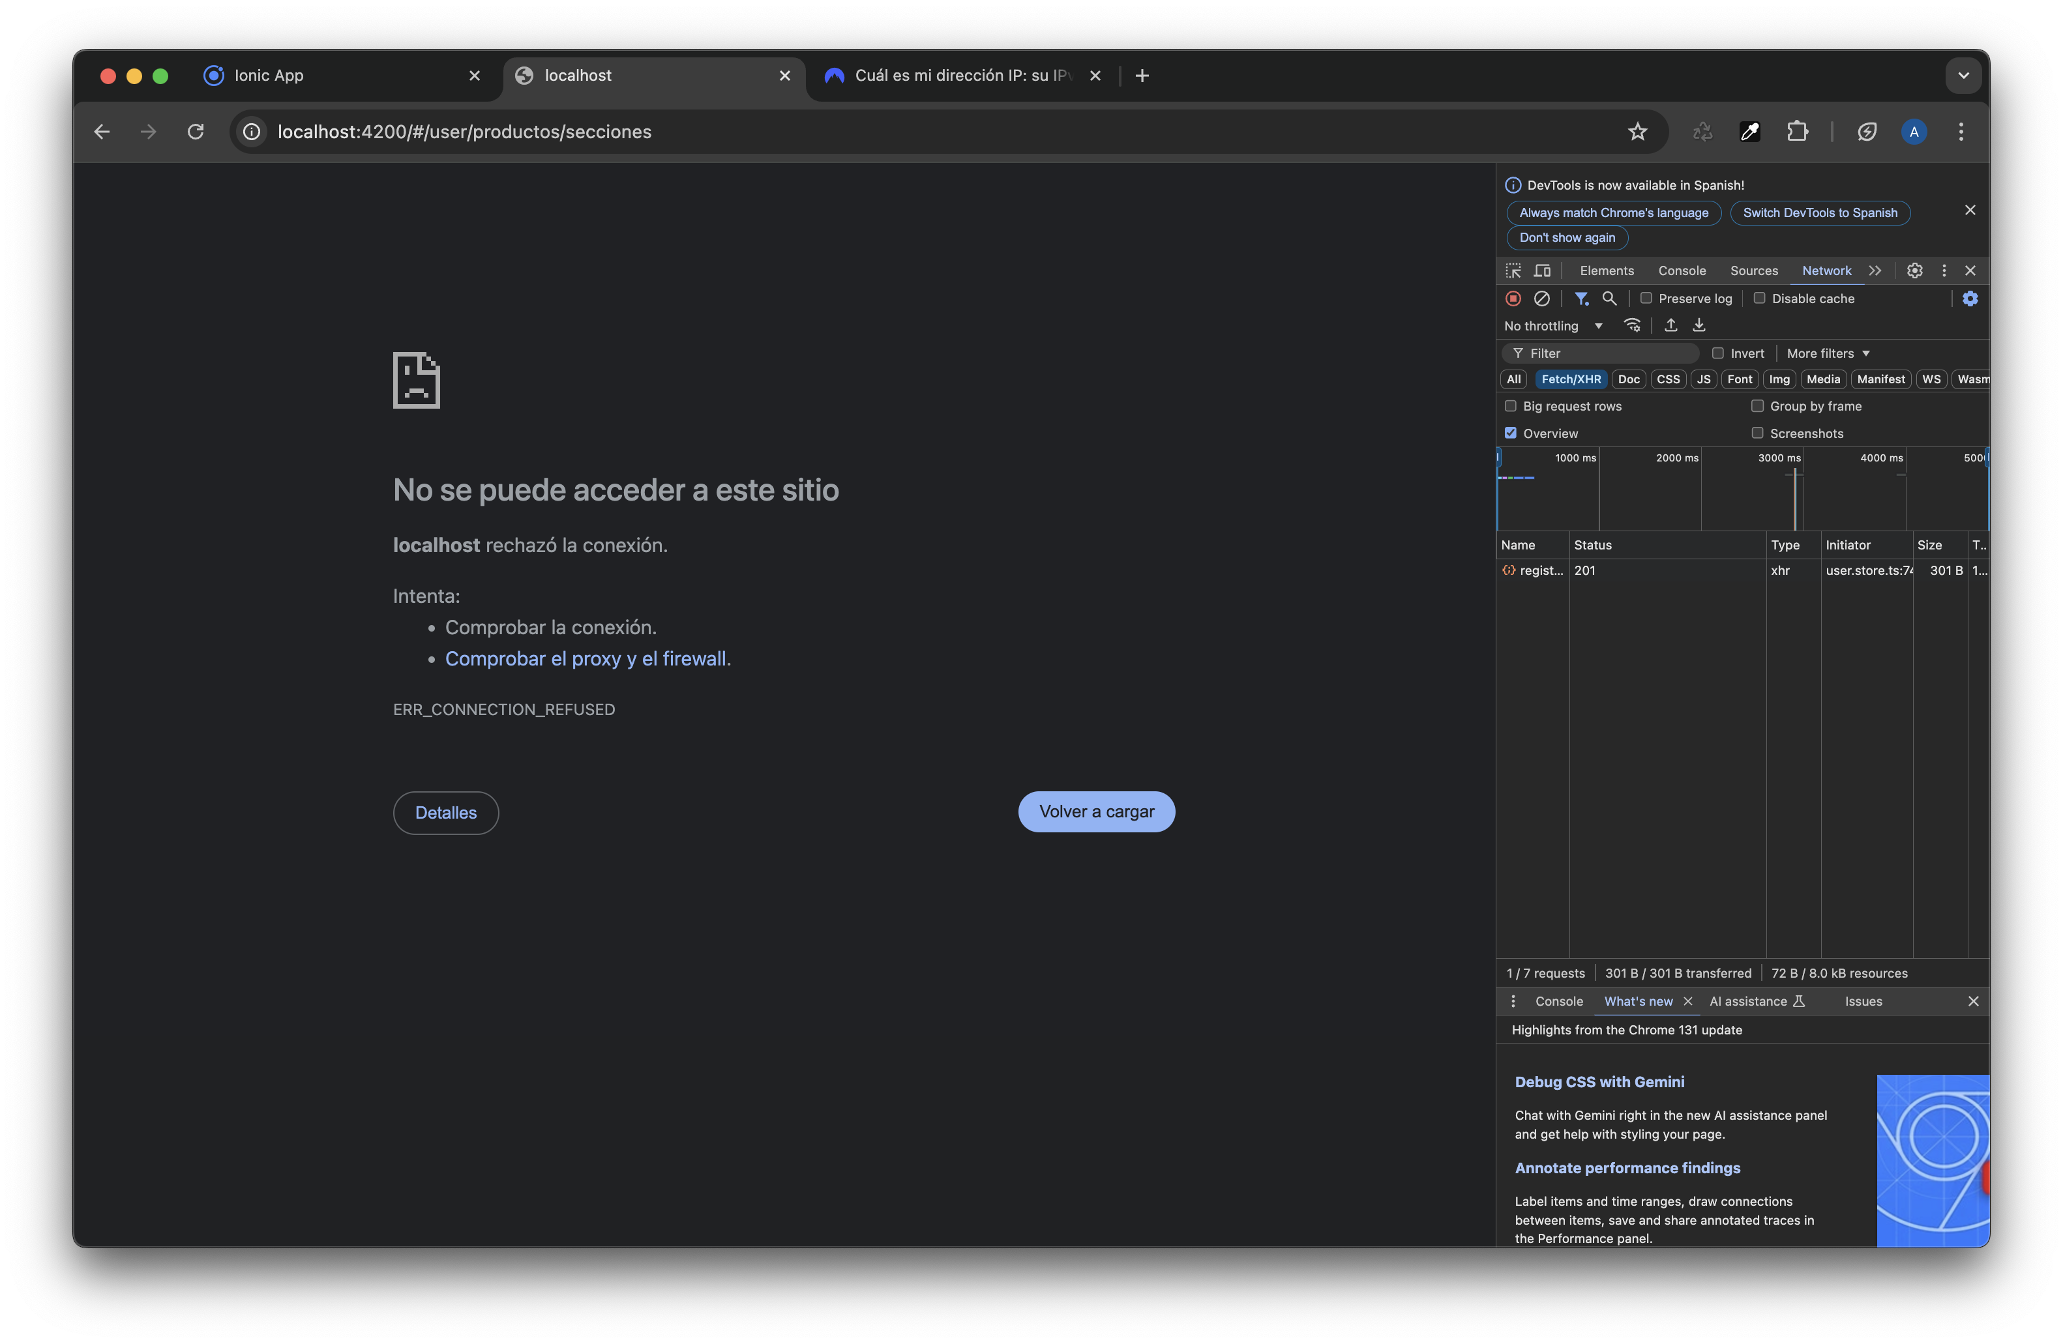Screen dimensions: 2063x1344
Task: Show more DevTools tabs via chevrons
Action: click(1875, 270)
